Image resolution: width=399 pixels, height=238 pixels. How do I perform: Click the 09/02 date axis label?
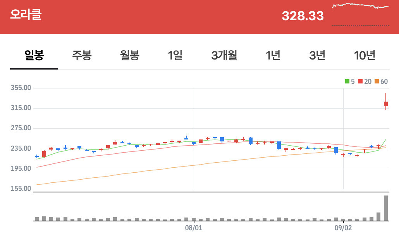(x=343, y=228)
